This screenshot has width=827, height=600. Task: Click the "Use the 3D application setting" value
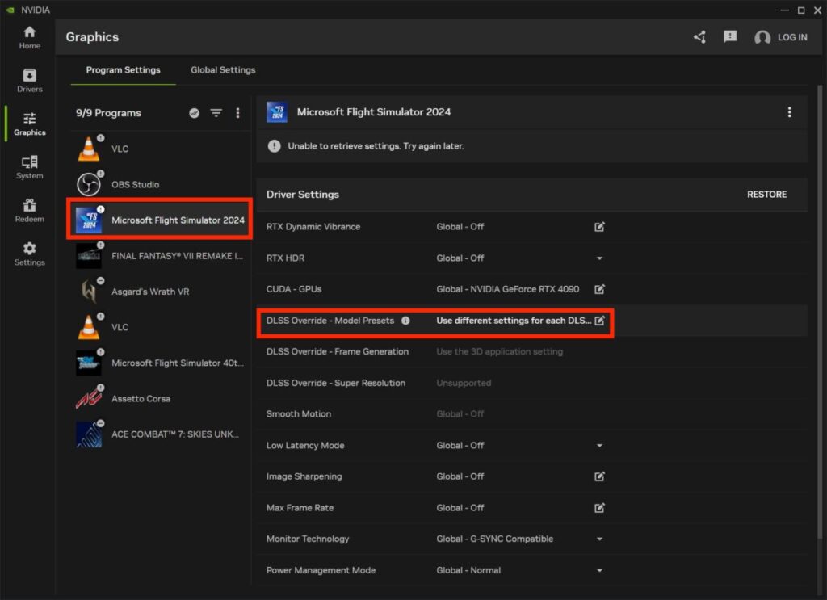[499, 351]
